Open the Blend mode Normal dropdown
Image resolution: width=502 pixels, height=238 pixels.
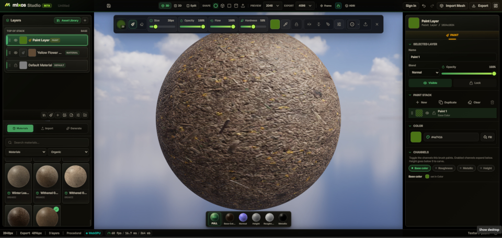coord(424,73)
